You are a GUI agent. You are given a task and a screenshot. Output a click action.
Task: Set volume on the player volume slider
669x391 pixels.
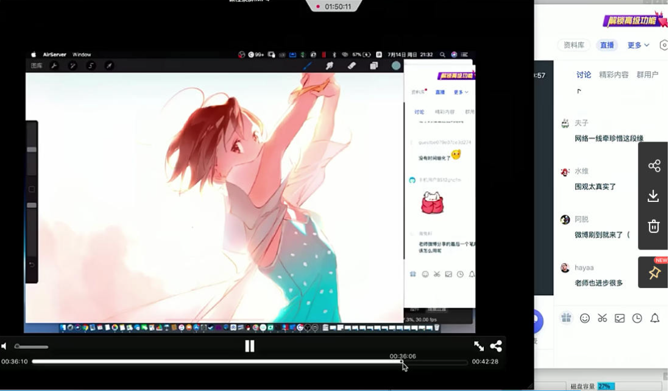(x=32, y=346)
